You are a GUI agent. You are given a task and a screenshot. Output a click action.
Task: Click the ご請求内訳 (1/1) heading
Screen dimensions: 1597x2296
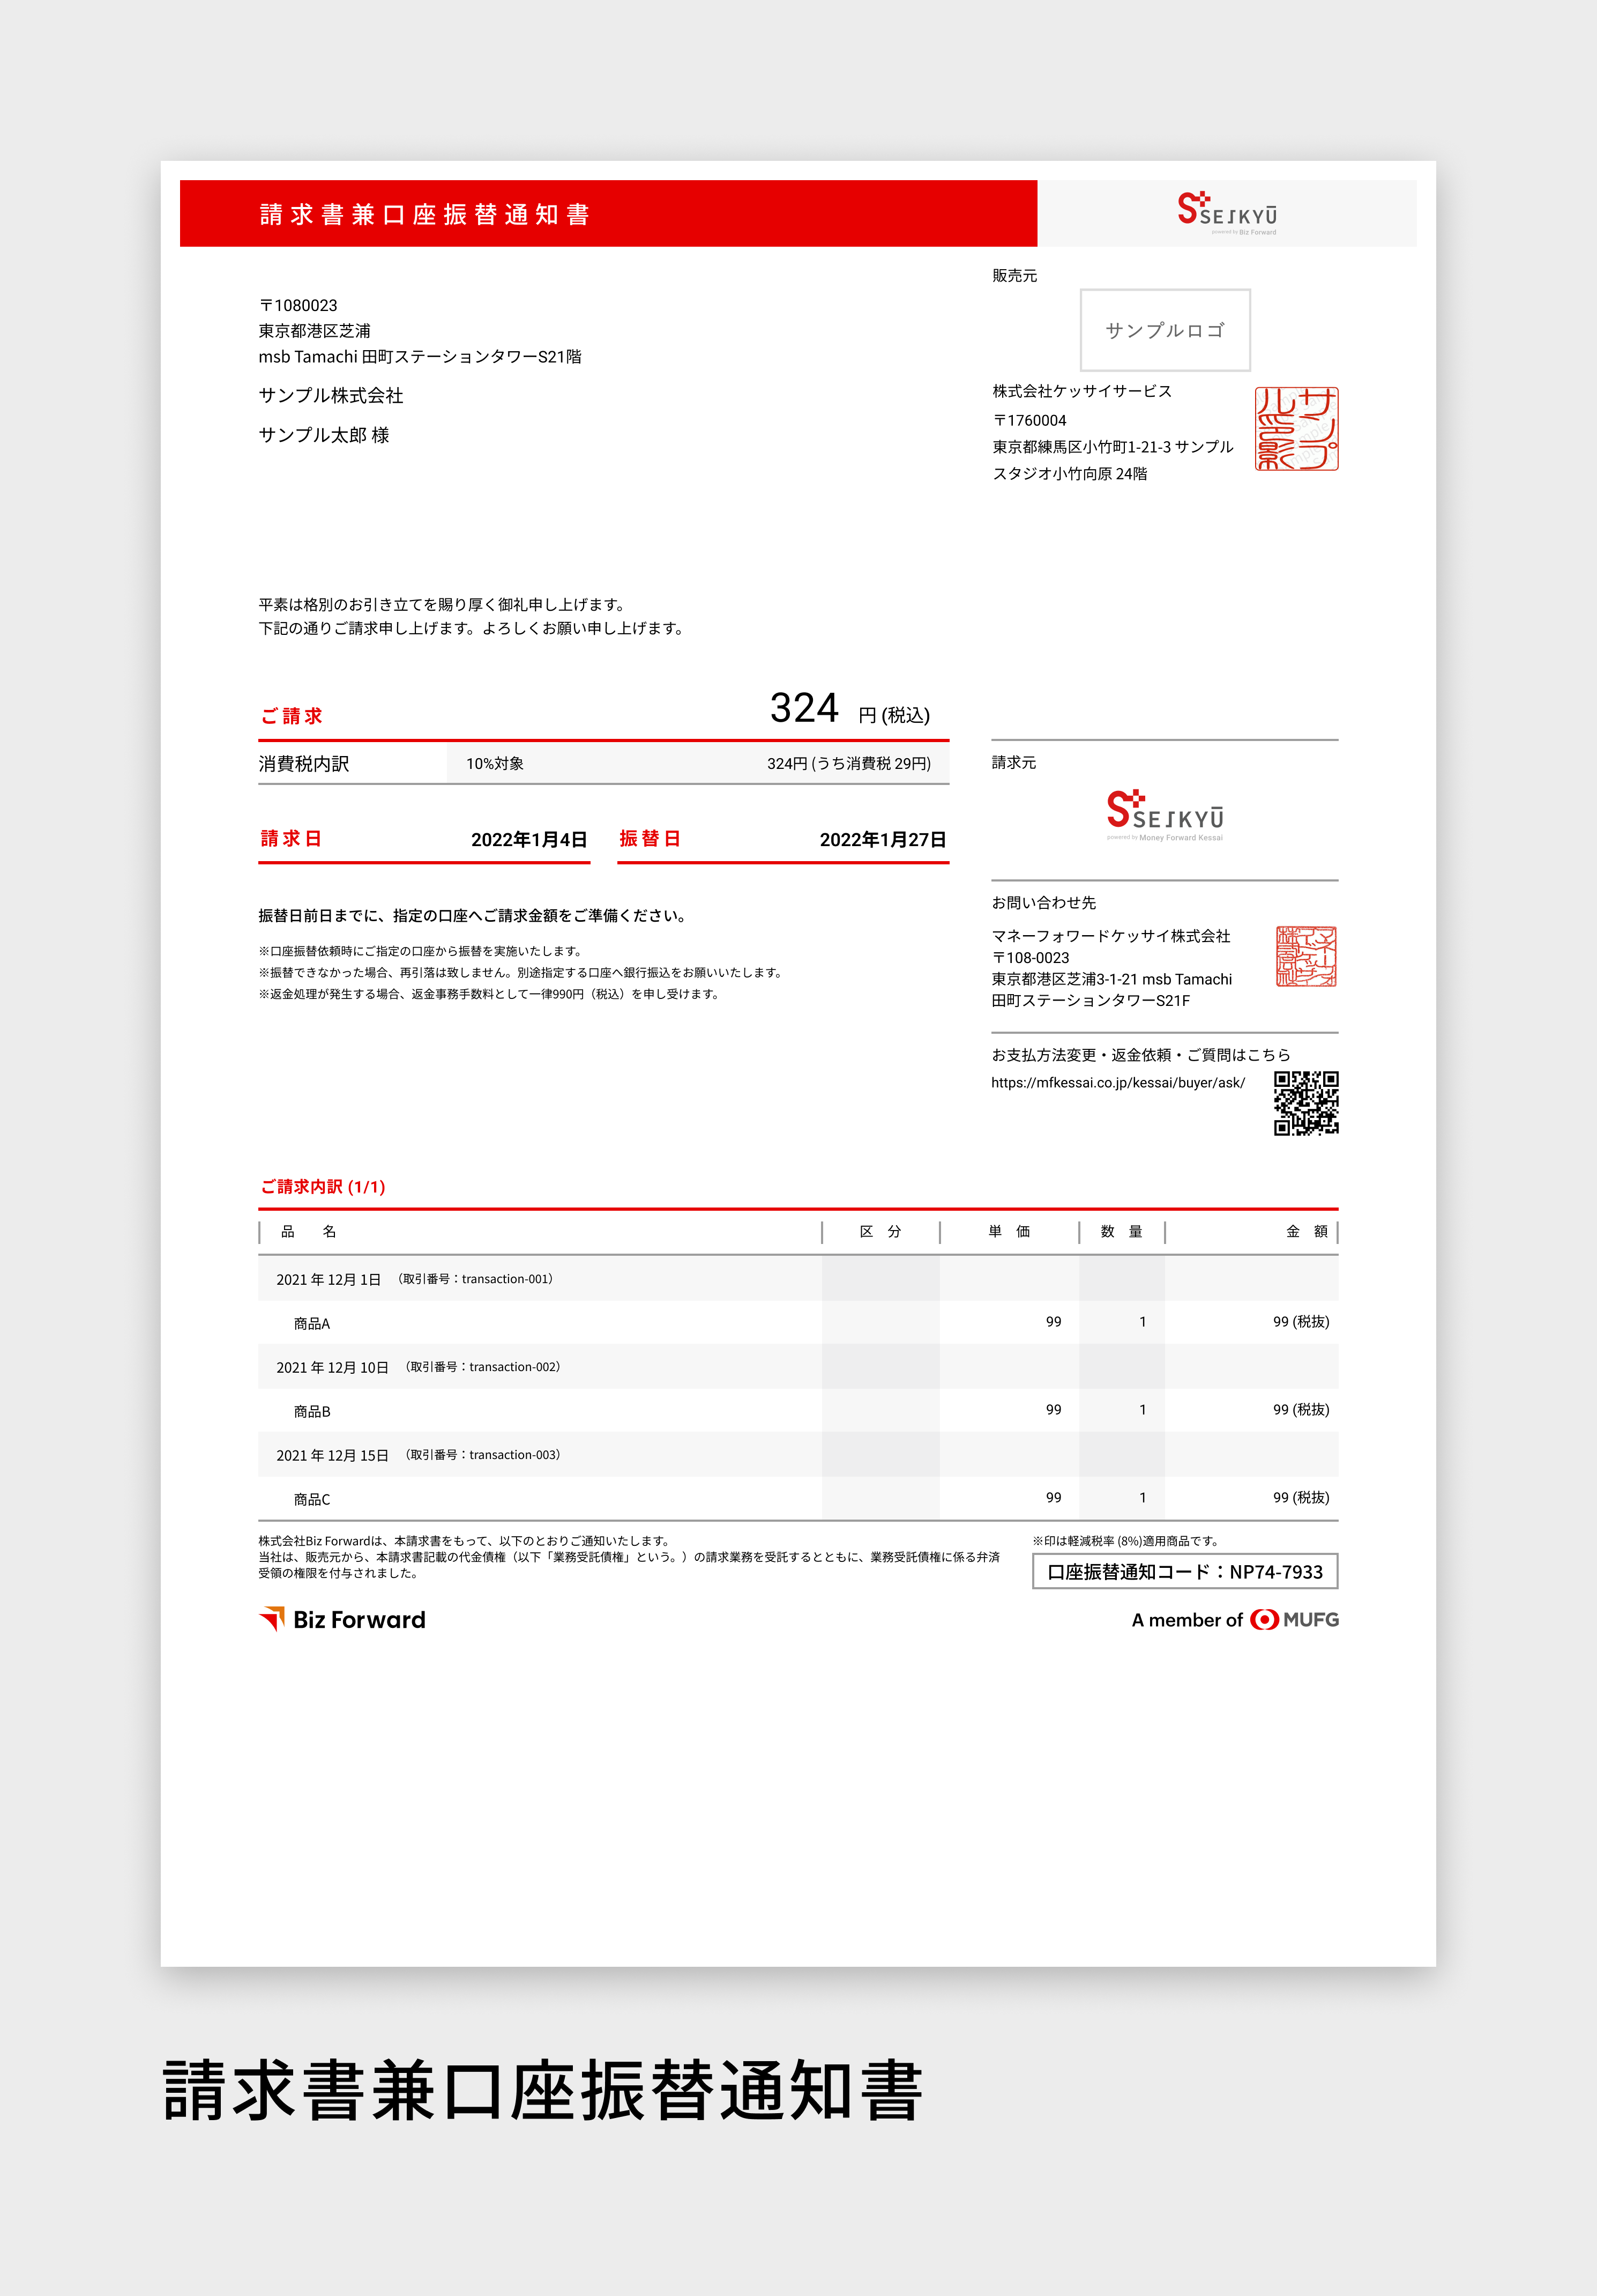[323, 1187]
